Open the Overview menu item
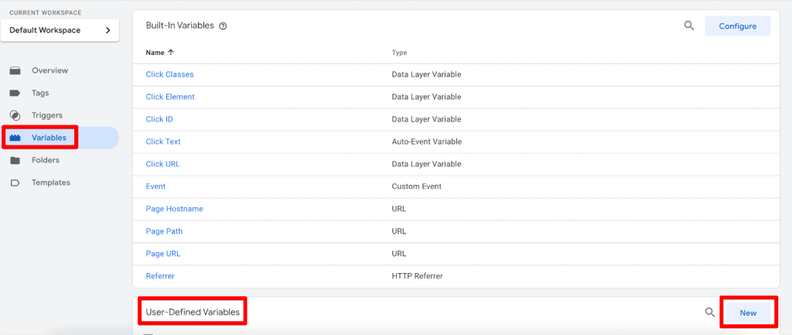This screenshot has height=335, width=792. 50,70
